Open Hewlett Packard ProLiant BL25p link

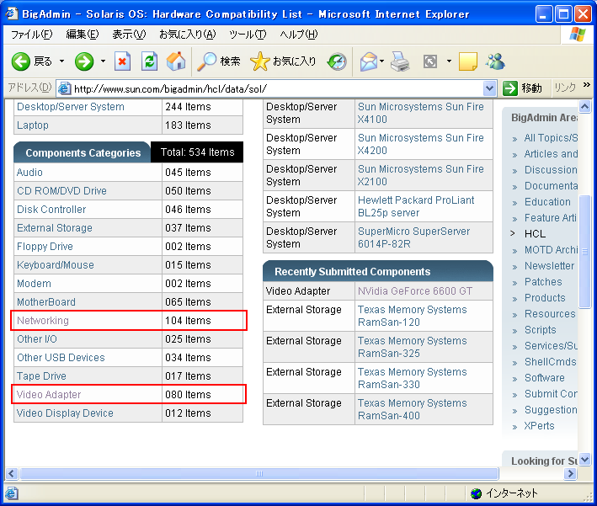click(416, 206)
